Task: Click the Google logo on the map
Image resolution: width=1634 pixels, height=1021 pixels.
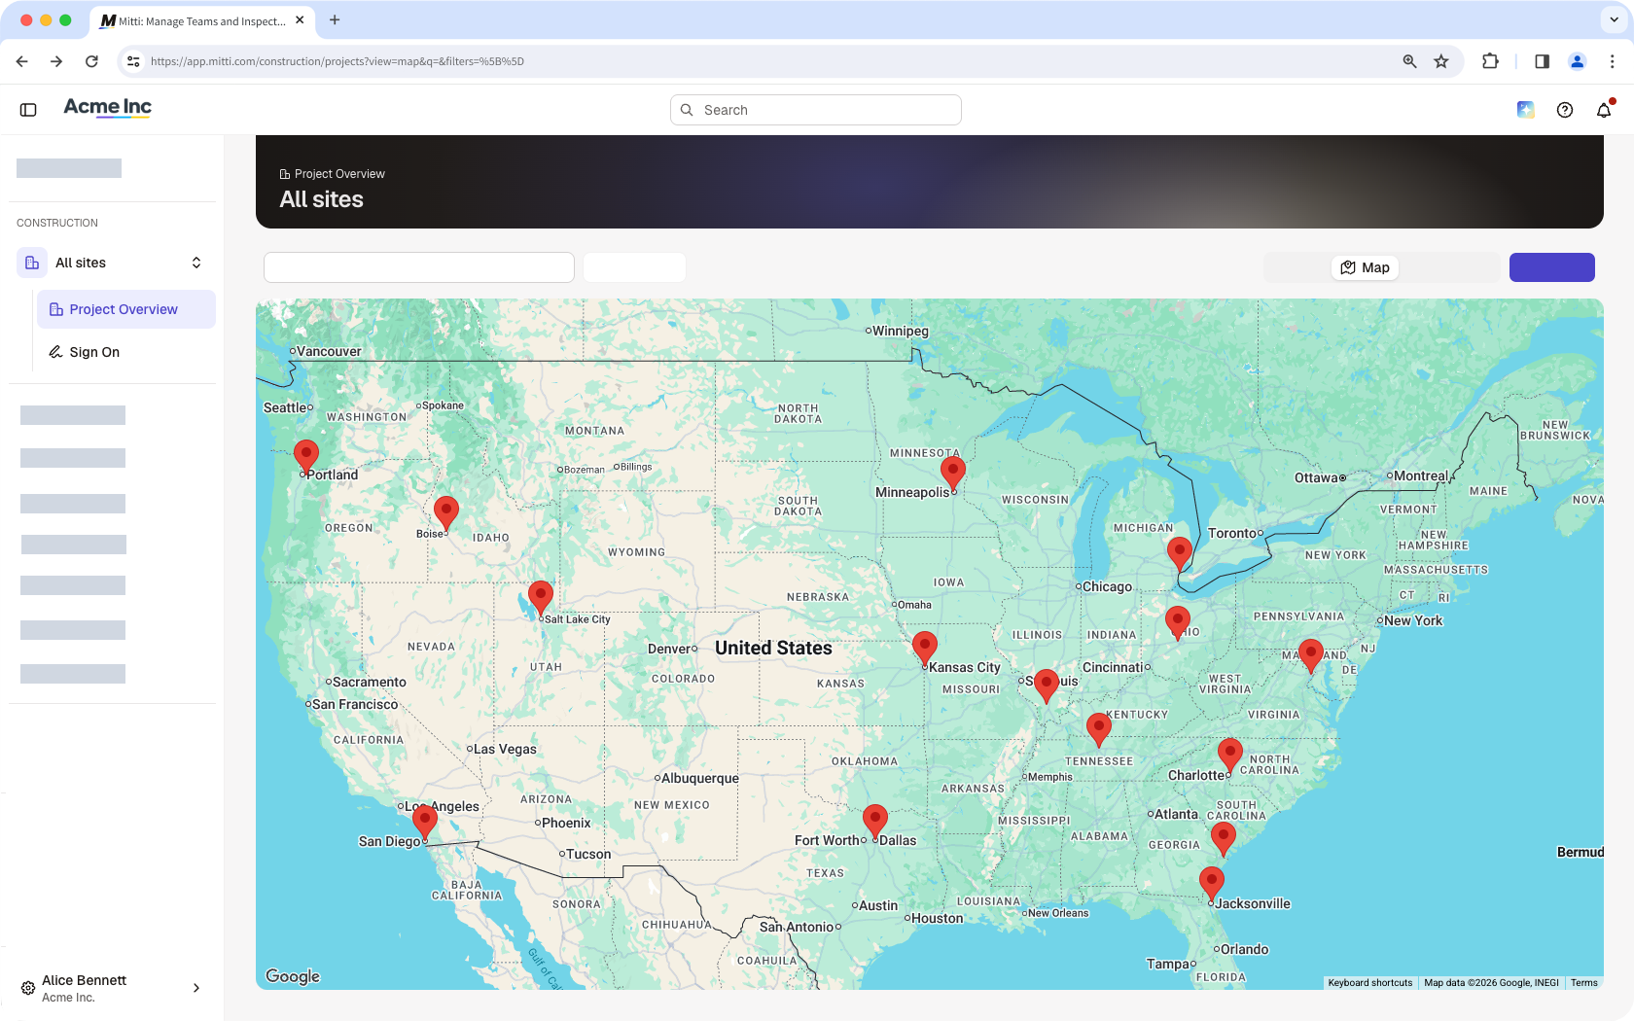Action: pos(293,976)
